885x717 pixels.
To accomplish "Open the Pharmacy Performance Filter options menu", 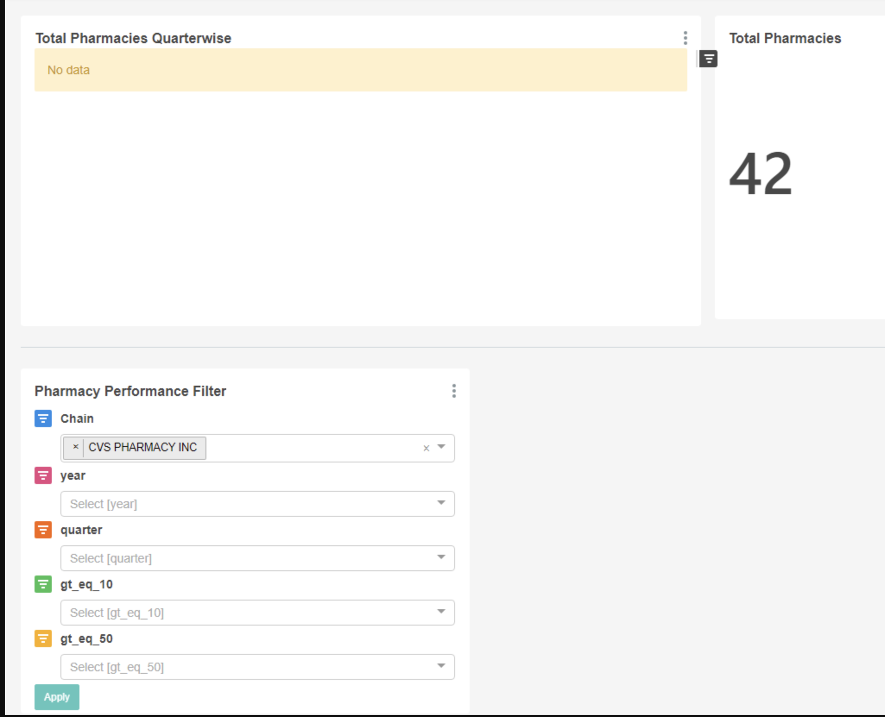I will click(454, 391).
